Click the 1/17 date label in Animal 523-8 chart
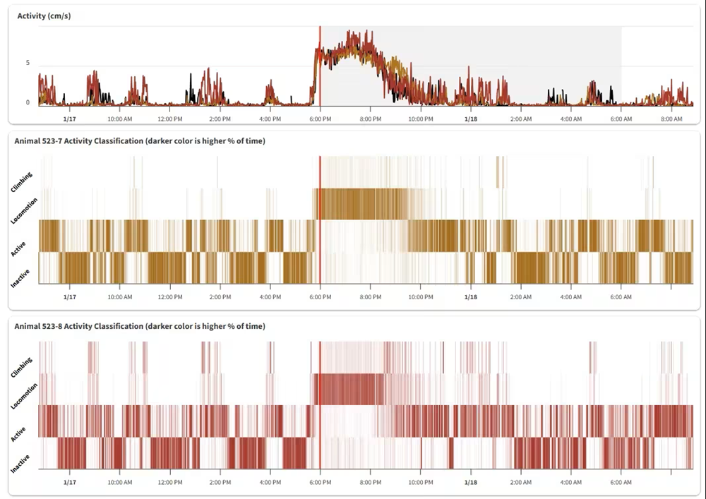The width and height of the screenshot is (706, 499). click(x=69, y=483)
